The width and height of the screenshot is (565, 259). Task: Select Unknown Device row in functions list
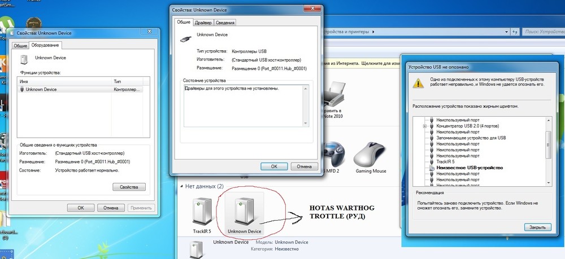pos(80,90)
